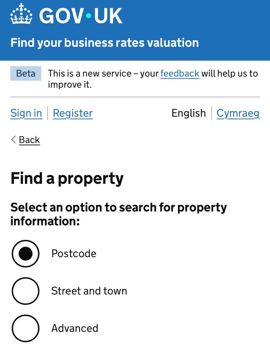Viewport: 270px width, 348px height.
Task: Click the Advanced option label text
Action: [x=75, y=328]
